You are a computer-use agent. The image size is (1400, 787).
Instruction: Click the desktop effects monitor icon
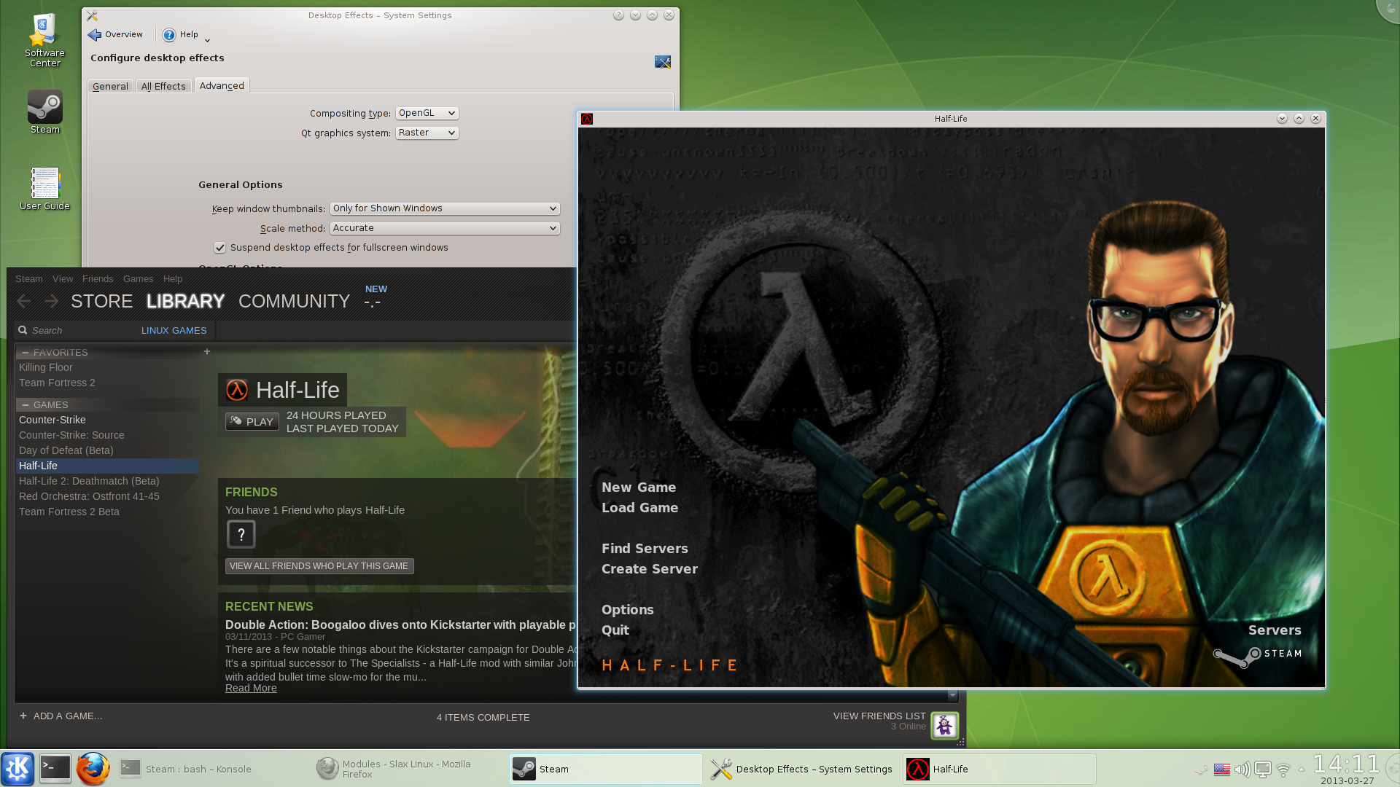click(x=662, y=62)
